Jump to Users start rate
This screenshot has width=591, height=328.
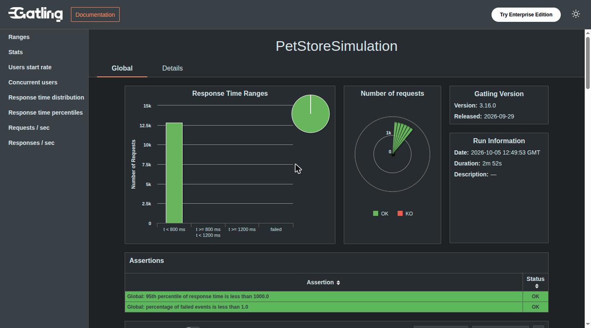tap(30, 67)
